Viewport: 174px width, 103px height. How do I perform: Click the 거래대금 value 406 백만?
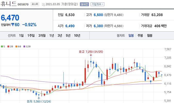coord(160,26)
